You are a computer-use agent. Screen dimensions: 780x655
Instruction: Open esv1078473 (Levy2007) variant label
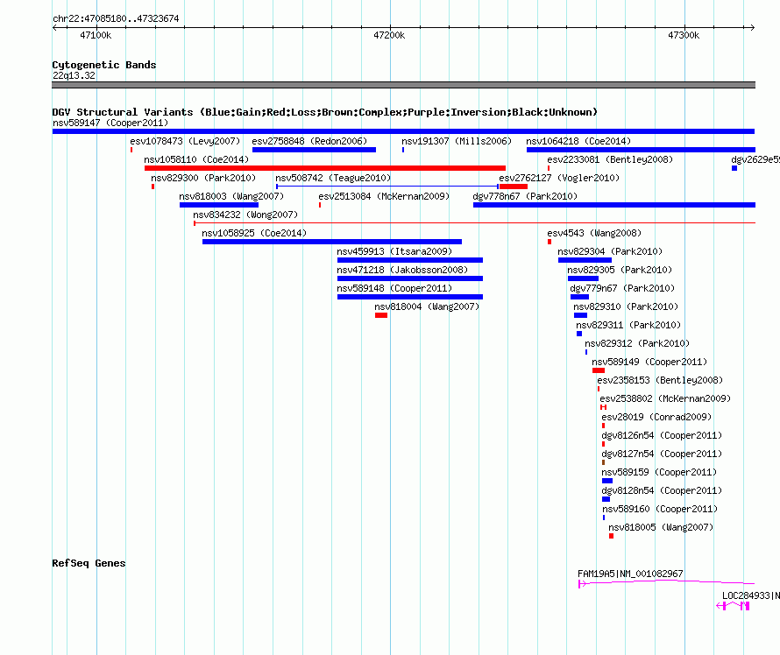click(185, 141)
